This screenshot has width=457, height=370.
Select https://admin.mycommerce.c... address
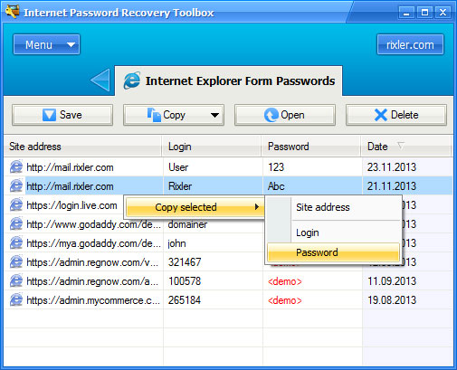click(x=93, y=300)
